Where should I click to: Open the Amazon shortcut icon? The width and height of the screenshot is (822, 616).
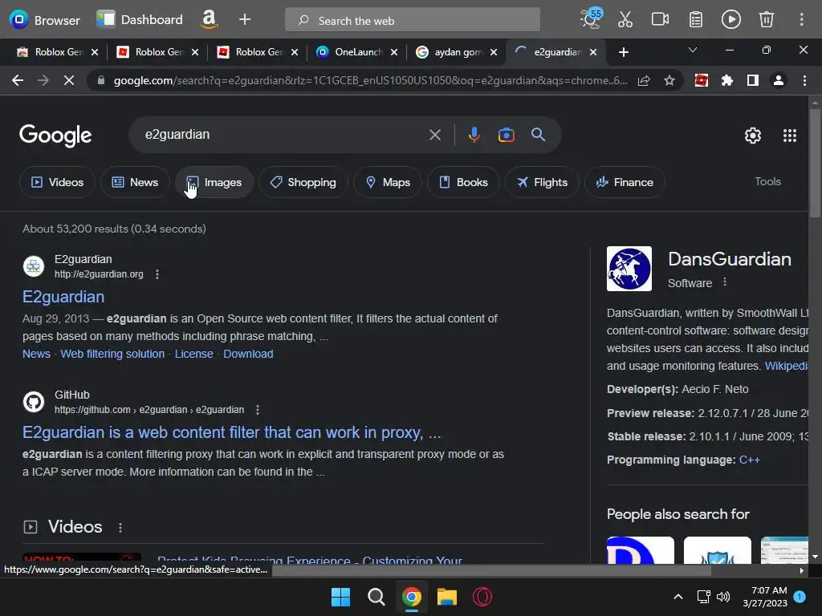[x=210, y=20]
